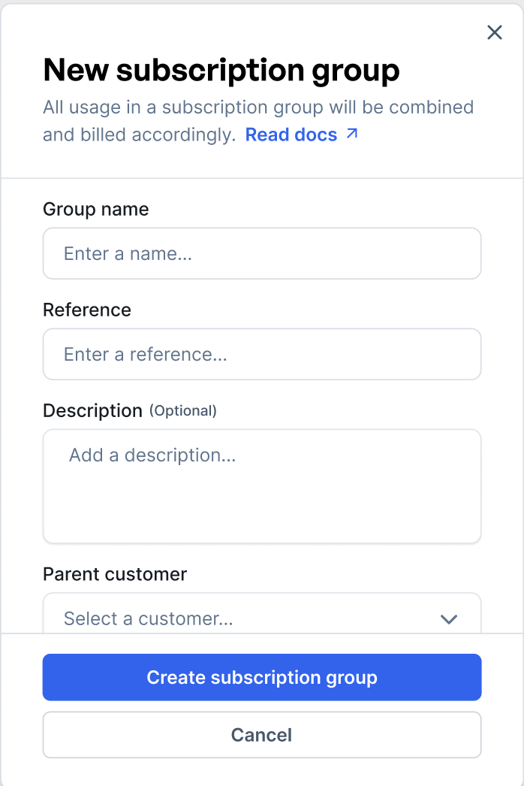Image resolution: width=524 pixels, height=786 pixels.
Task: Select the "Enter a name..." placeholder field
Action: tap(261, 253)
